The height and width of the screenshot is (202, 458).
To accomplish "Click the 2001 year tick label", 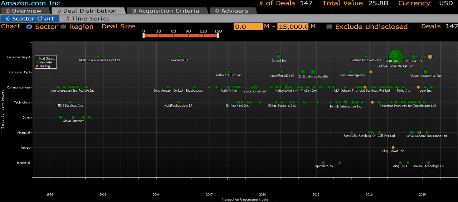I will point(103,194).
